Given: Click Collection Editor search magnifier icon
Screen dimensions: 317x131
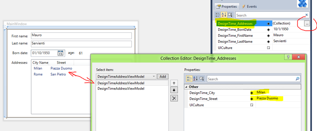Looking at the screenshot, I should tap(297, 79).
